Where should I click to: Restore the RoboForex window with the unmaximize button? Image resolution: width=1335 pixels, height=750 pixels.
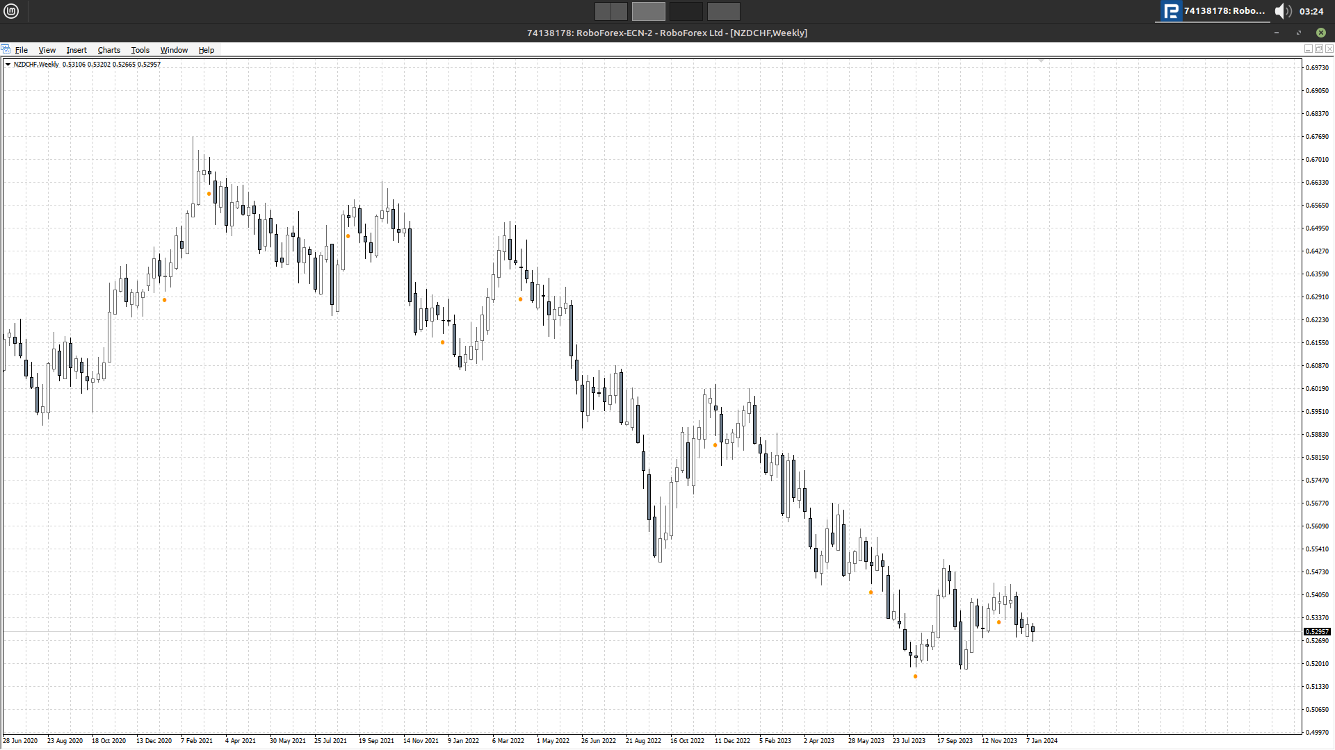point(1298,33)
